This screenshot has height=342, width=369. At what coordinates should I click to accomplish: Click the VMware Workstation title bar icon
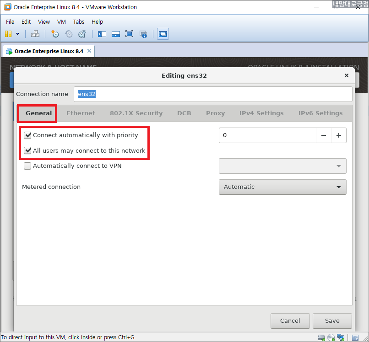click(x=8, y=7)
